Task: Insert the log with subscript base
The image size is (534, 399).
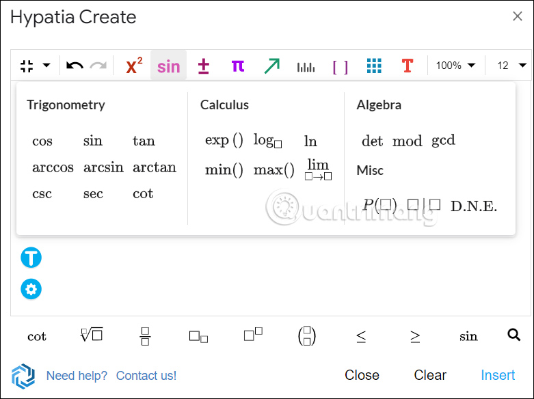Action: point(267,141)
